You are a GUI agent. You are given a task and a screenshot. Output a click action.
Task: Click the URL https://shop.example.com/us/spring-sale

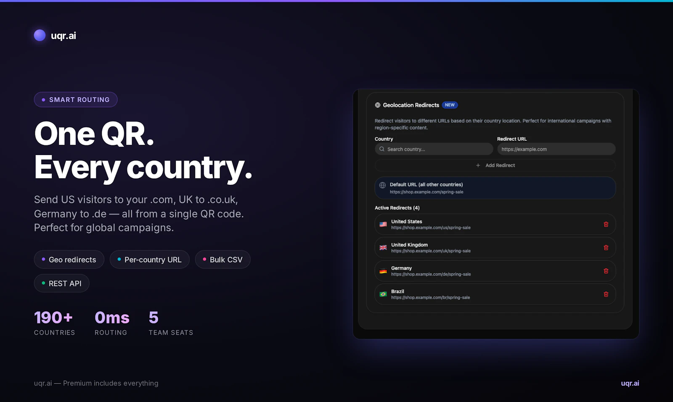tap(431, 228)
